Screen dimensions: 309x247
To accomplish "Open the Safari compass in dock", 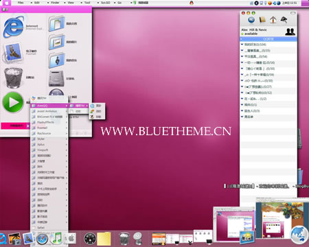I will coord(42,239).
